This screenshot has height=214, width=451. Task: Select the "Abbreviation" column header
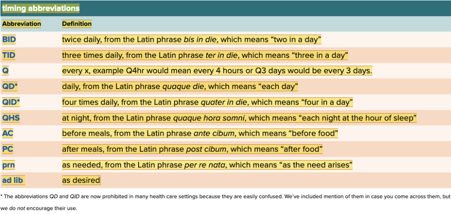[x=22, y=24]
